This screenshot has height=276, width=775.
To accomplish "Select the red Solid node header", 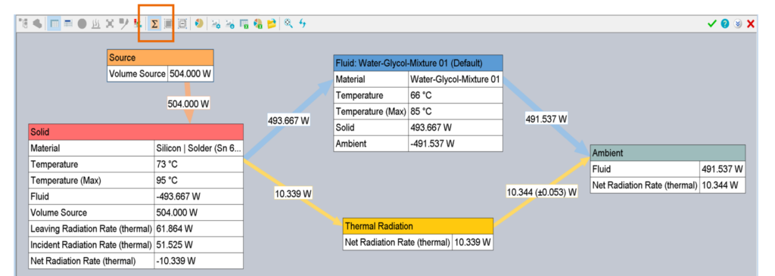I will click(x=136, y=132).
